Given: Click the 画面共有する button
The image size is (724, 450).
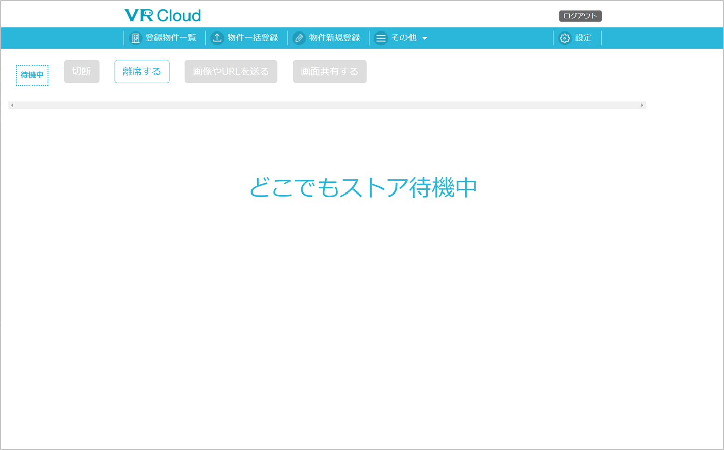Looking at the screenshot, I should 330,72.
